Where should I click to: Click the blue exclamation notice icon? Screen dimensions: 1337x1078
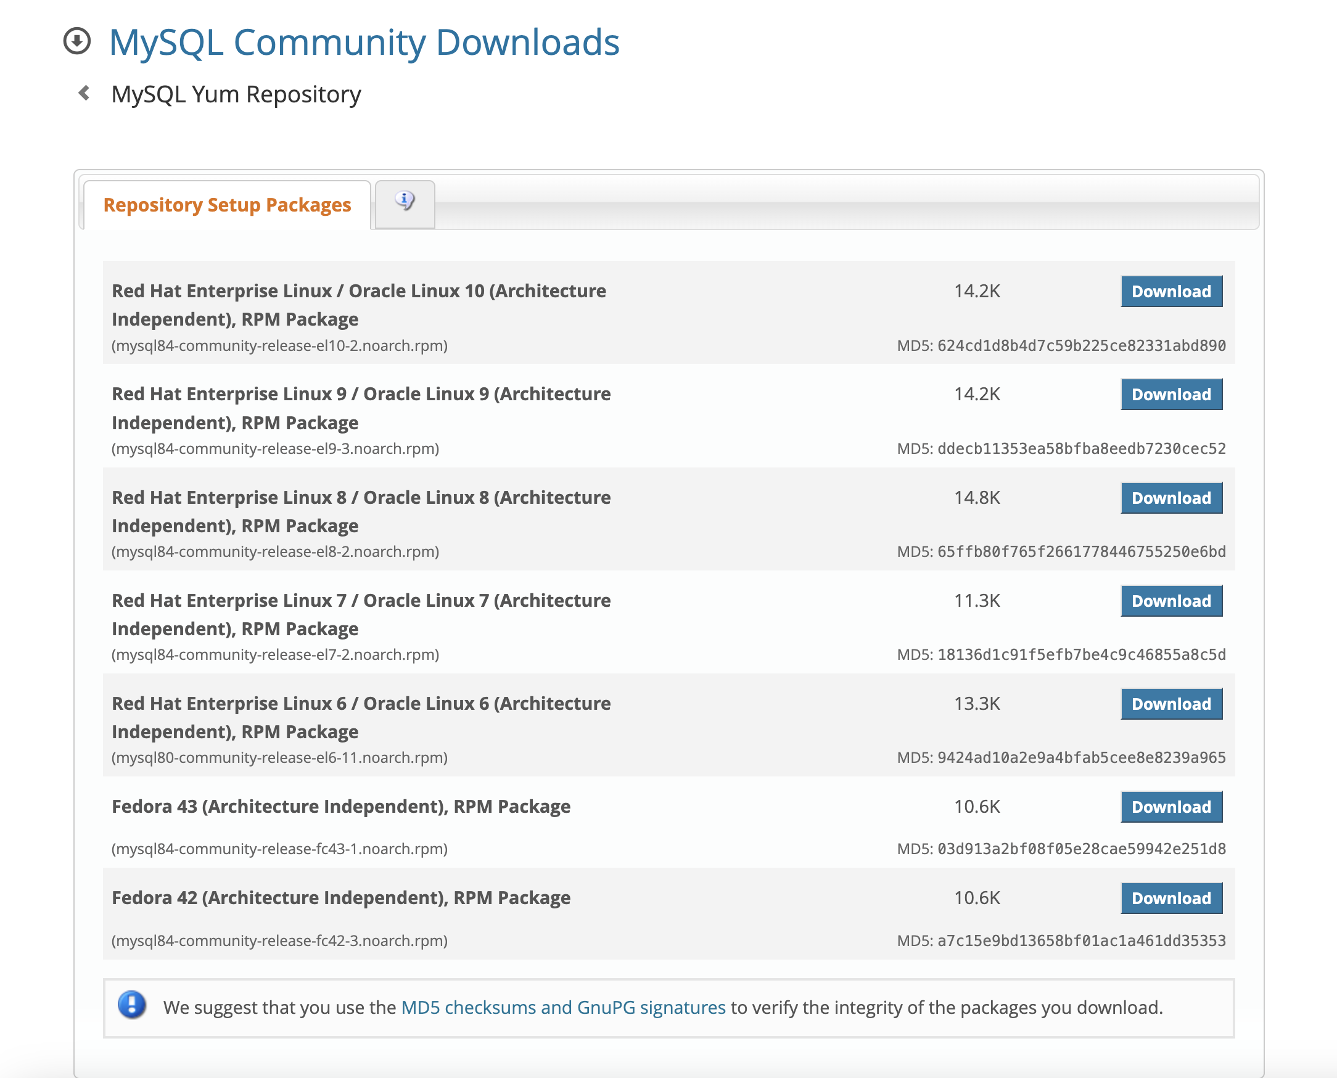(x=131, y=1004)
